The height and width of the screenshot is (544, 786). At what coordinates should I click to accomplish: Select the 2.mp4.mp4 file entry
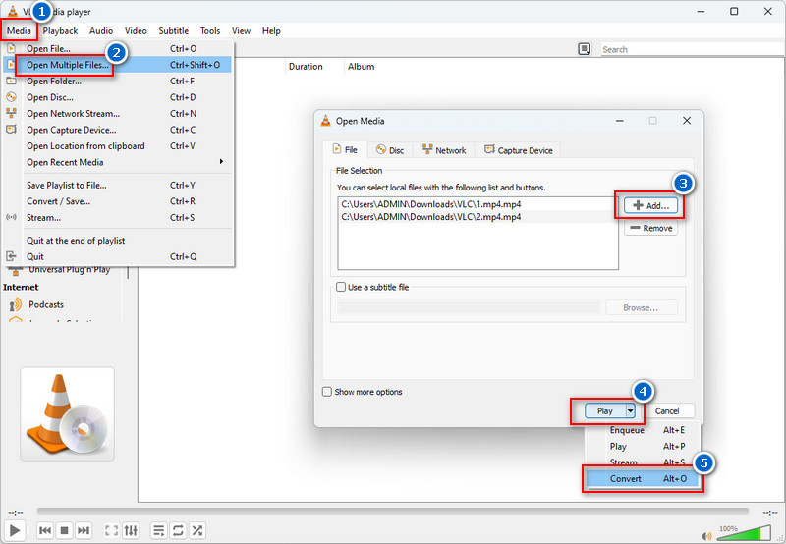point(477,217)
